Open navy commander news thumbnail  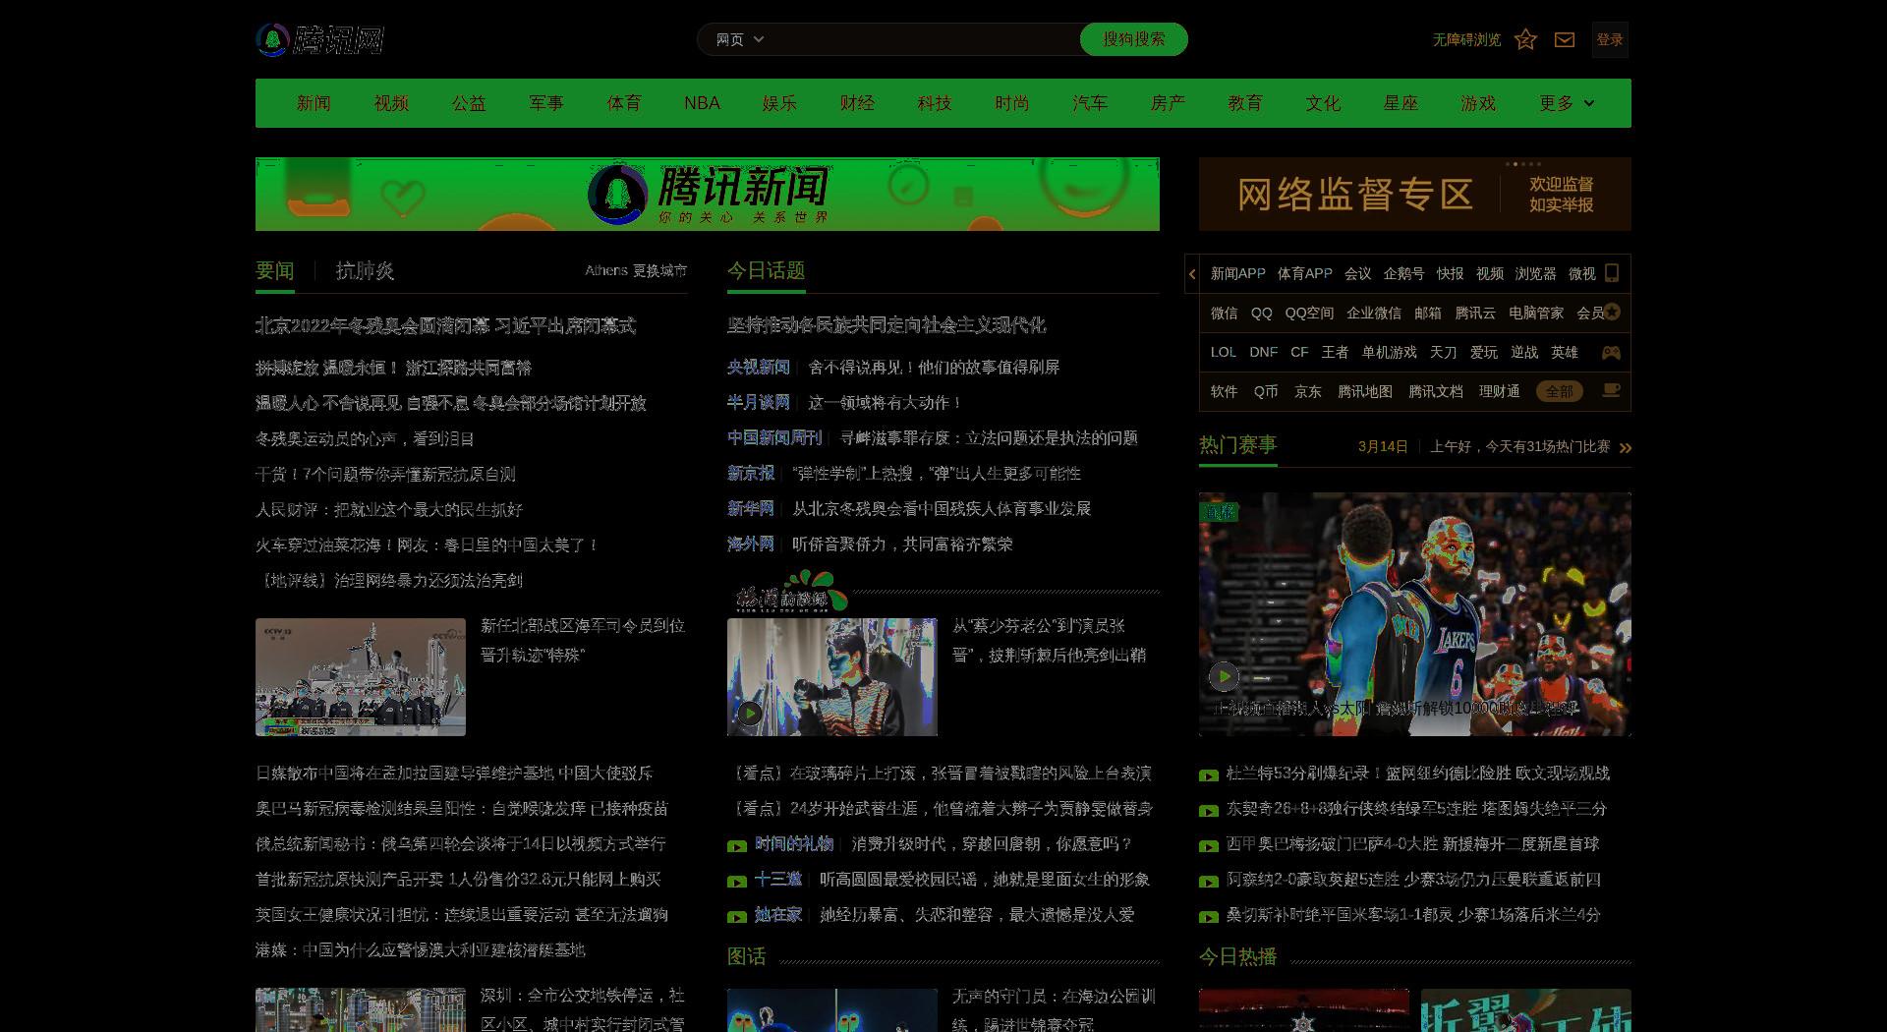[x=361, y=677]
